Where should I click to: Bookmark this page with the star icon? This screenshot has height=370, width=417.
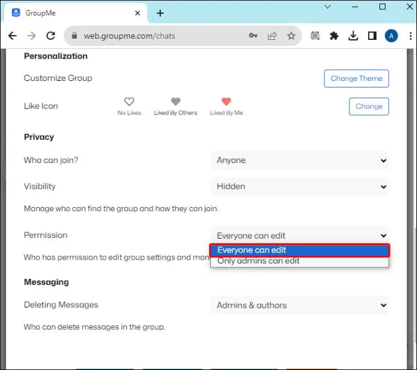pos(291,36)
